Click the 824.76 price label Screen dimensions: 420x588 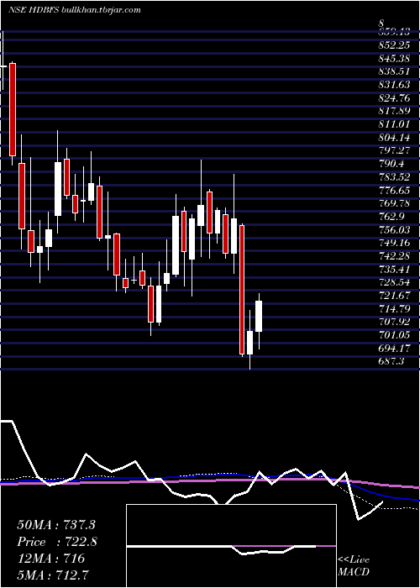click(x=394, y=97)
